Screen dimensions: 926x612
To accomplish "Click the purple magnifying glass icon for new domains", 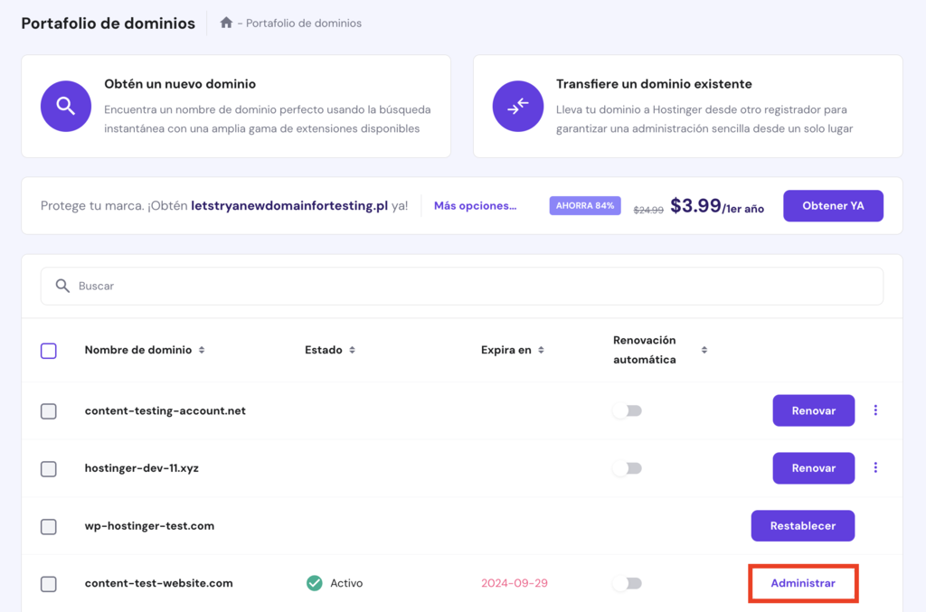I will click(65, 107).
